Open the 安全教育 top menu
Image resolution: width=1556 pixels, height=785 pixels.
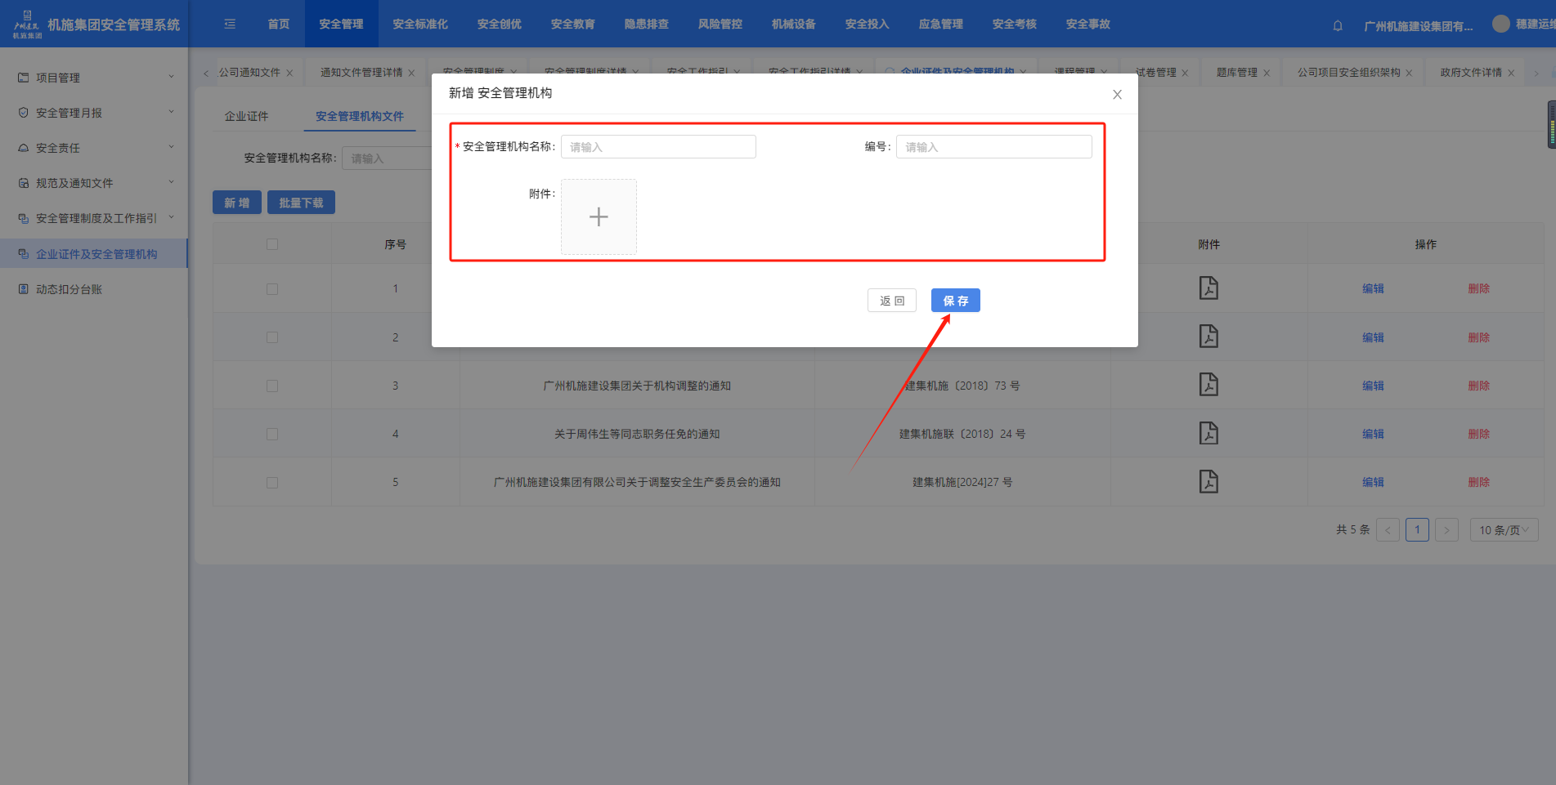pos(572,25)
